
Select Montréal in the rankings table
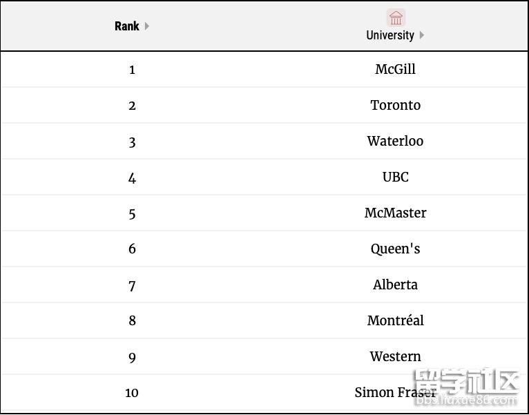[396, 320]
